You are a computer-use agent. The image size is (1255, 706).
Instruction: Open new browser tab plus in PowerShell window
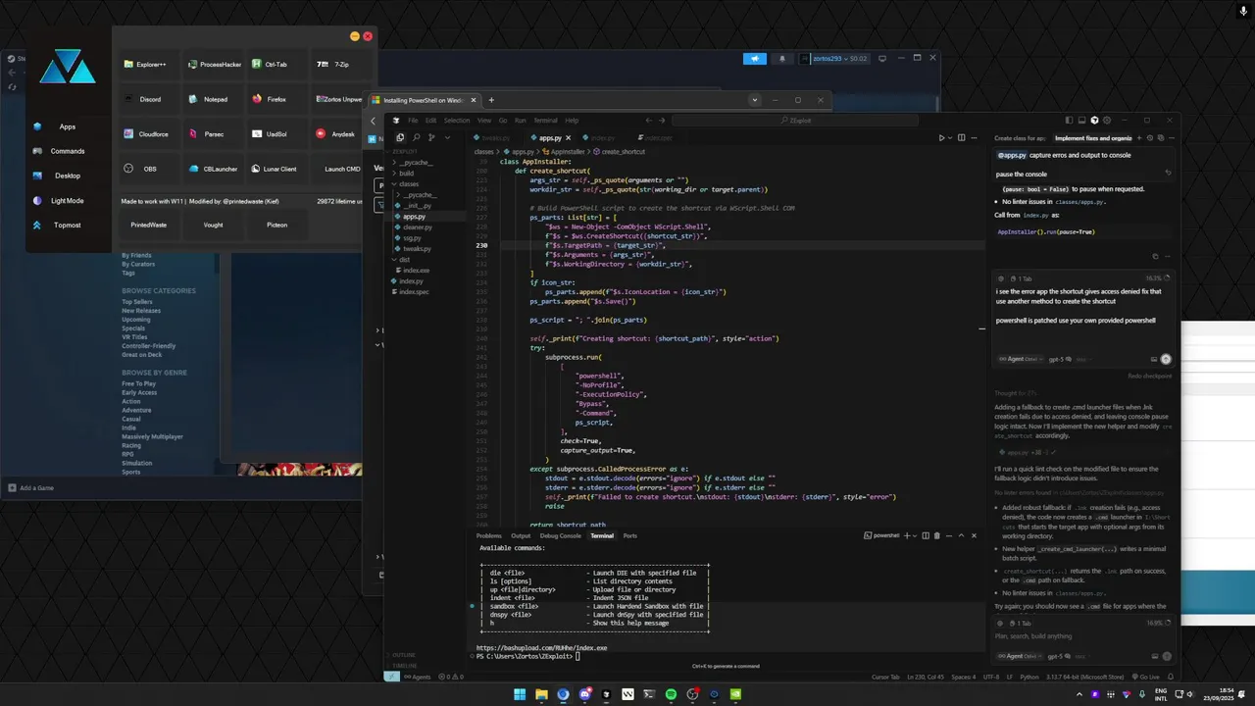point(491,100)
